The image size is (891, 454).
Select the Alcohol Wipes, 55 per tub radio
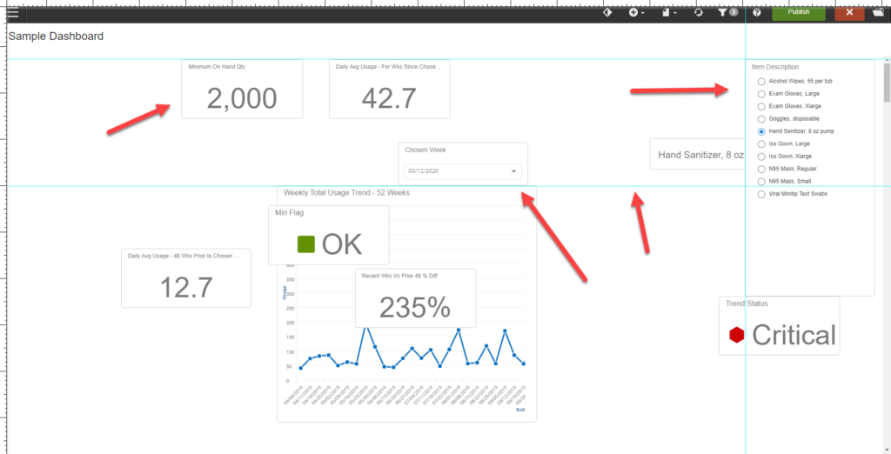pos(761,81)
